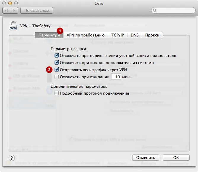Screen dimensions: 198x172
Task: Uncheck Отправлять весь трафик через VPN
Action: tap(57, 70)
